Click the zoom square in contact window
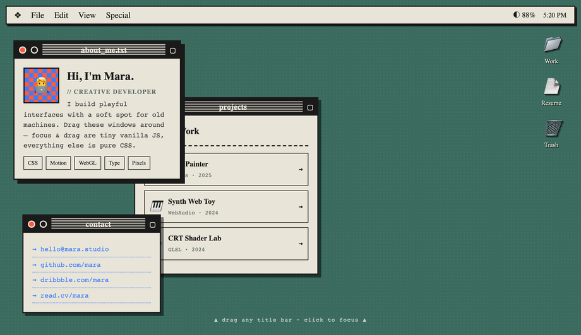Screen dimensions: 581x335 (x=152, y=225)
